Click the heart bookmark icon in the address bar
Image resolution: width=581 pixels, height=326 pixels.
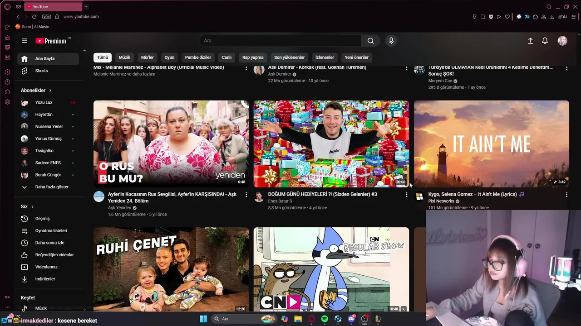pyautogui.click(x=507, y=17)
